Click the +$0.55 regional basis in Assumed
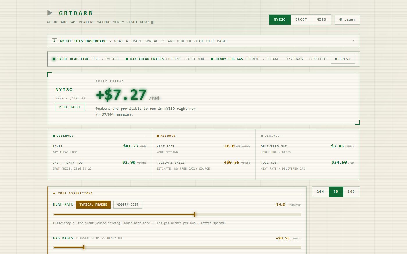 click(x=231, y=162)
